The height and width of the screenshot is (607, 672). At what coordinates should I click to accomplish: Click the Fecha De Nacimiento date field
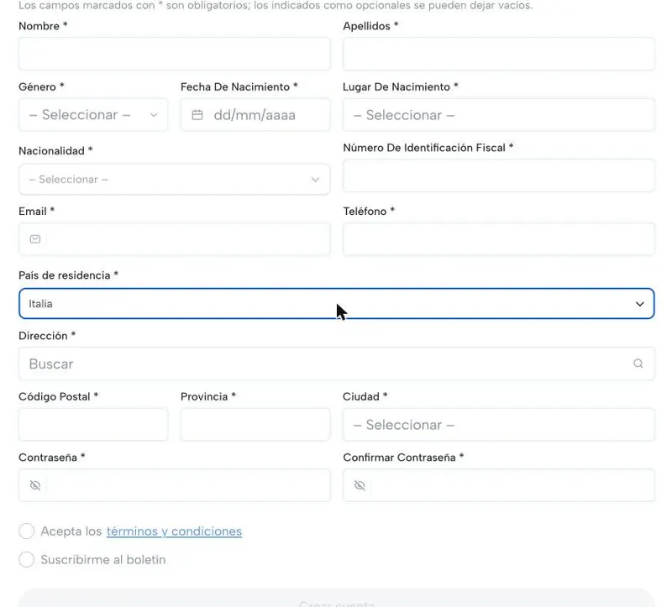coord(255,115)
